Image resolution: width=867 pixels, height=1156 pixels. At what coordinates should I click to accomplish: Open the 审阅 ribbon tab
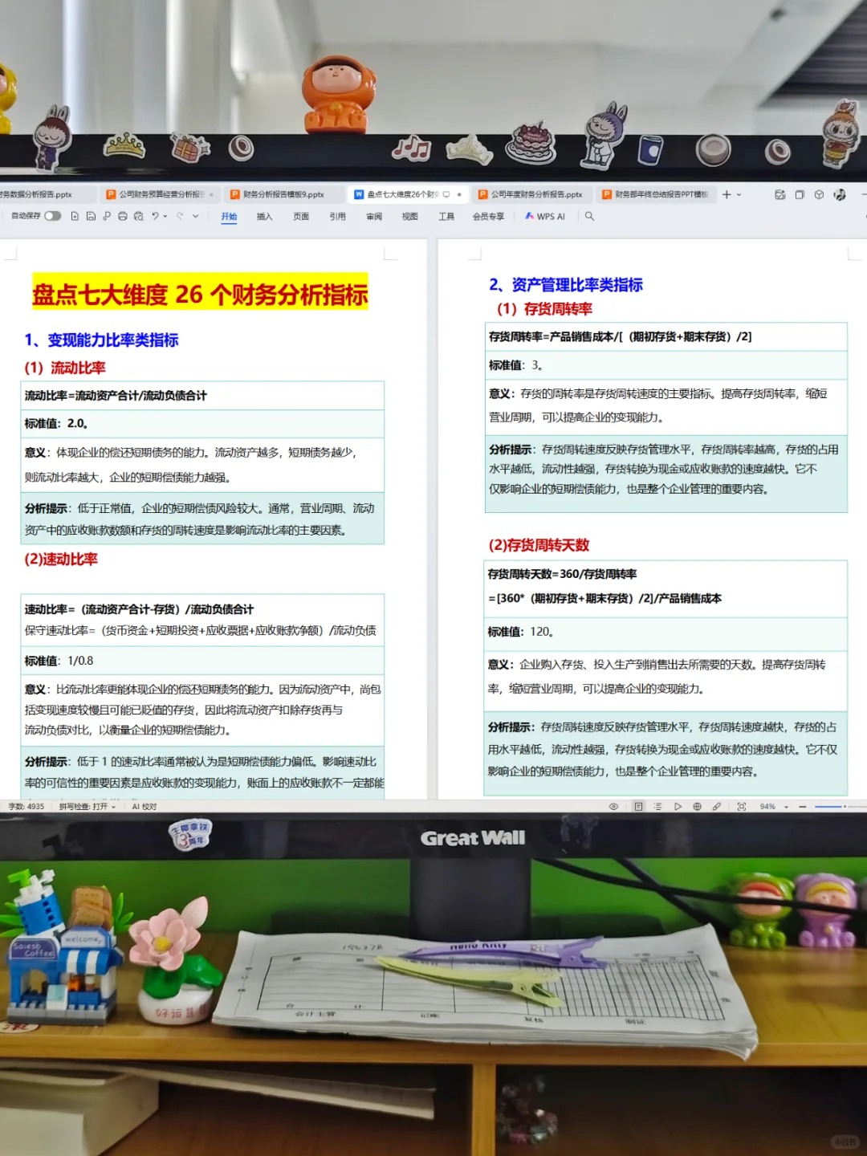tap(374, 216)
